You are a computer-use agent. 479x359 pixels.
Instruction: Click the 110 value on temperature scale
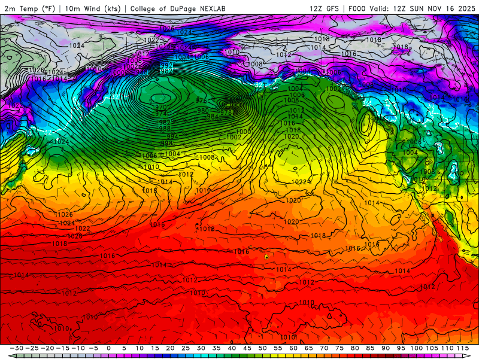(447, 348)
